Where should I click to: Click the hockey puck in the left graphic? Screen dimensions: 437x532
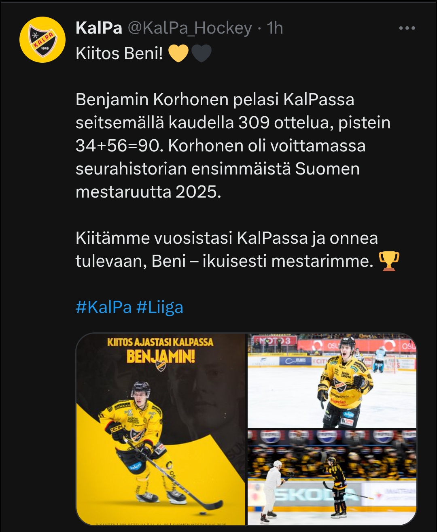pos(204,513)
